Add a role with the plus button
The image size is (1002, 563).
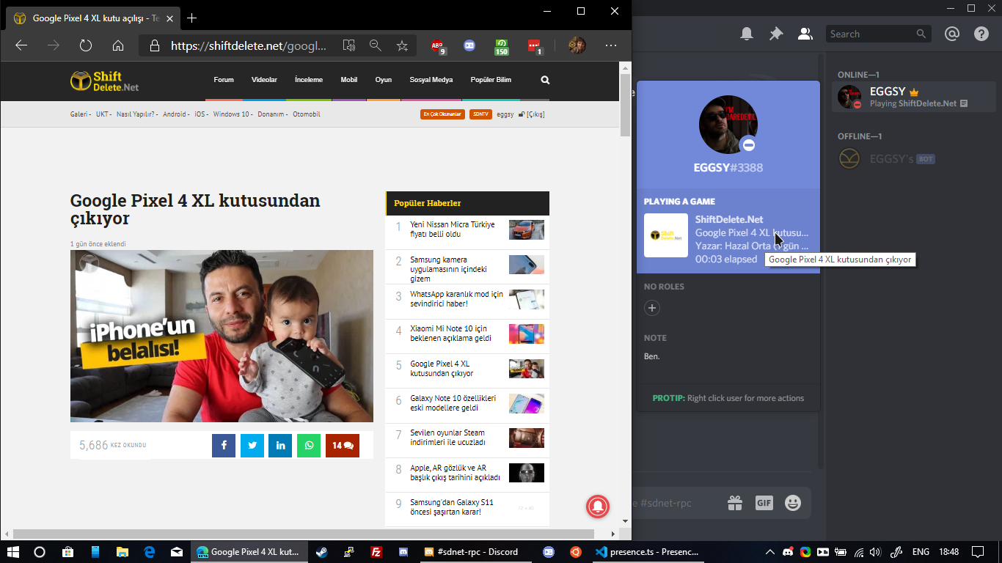click(652, 308)
